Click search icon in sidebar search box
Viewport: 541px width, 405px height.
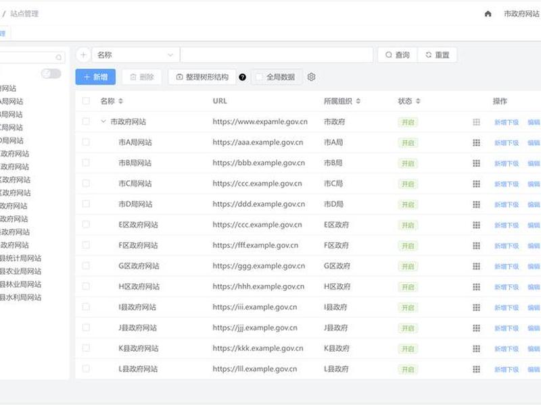pos(59,57)
